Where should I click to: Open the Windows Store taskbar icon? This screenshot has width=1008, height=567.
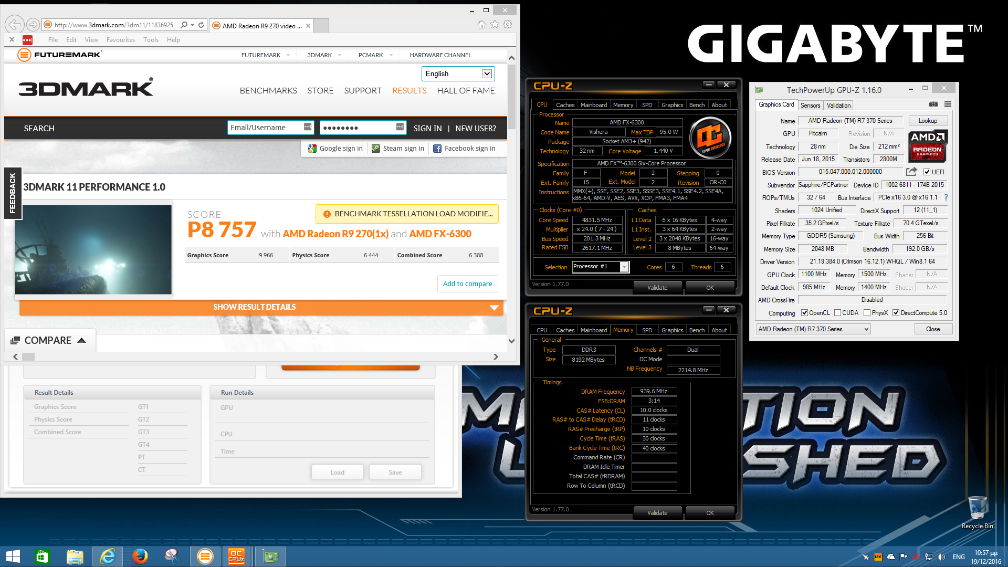41,556
